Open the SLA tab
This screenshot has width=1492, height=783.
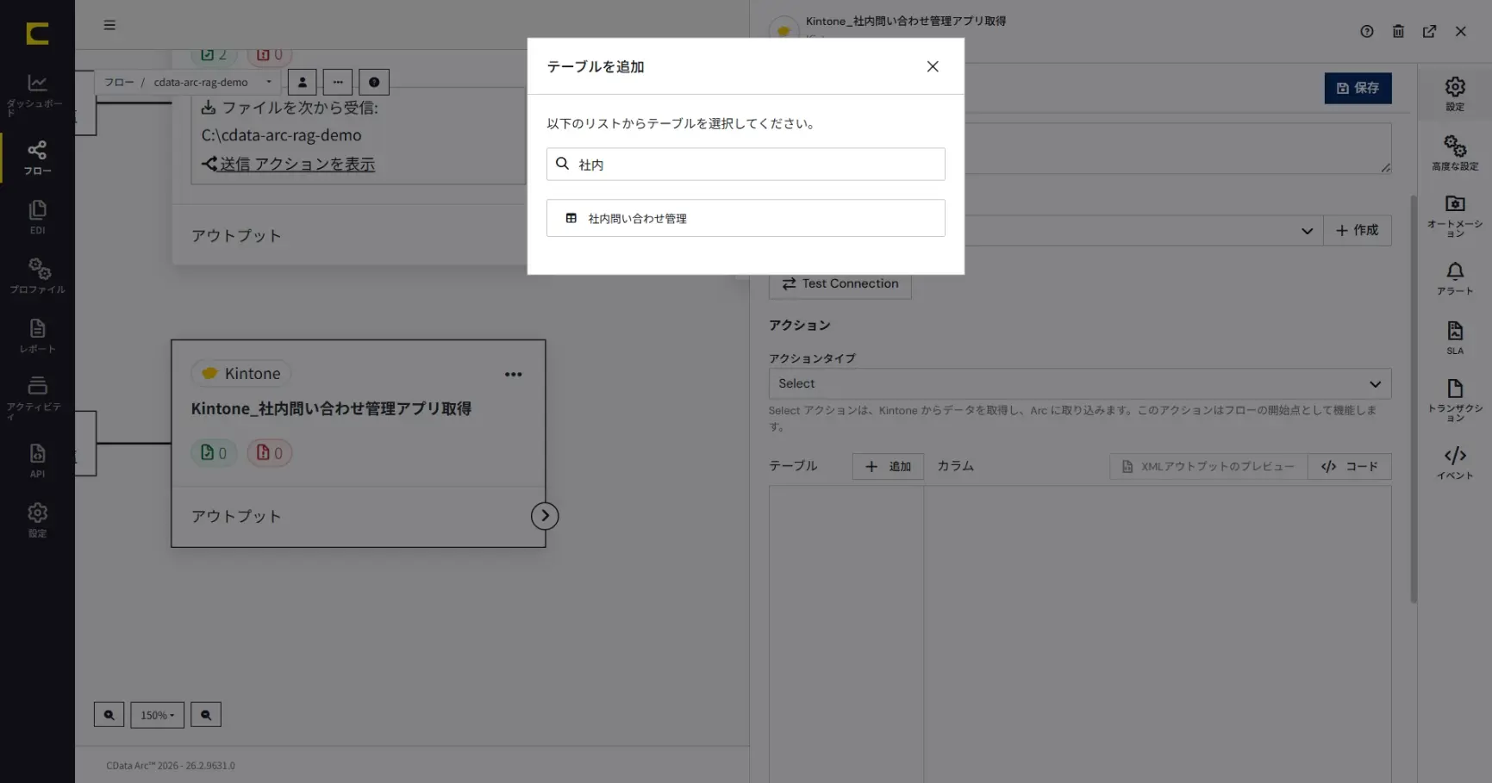tap(1455, 339)
